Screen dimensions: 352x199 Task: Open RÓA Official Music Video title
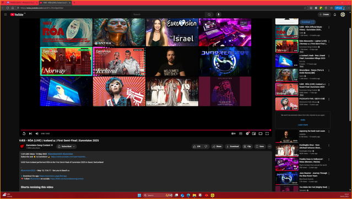[x=311, y=28]
